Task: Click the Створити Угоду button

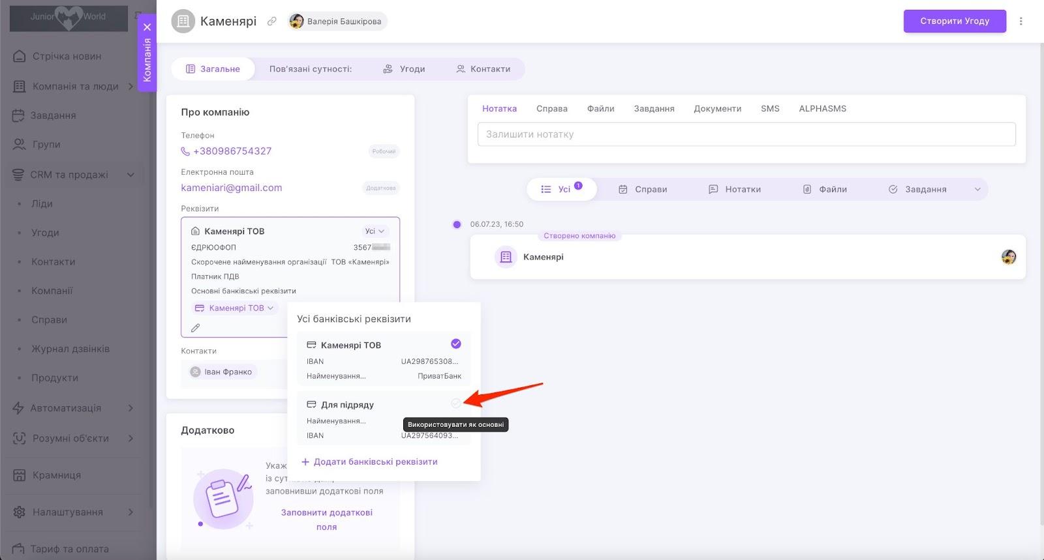Action: pyautogui.click(x=954, y=21)
